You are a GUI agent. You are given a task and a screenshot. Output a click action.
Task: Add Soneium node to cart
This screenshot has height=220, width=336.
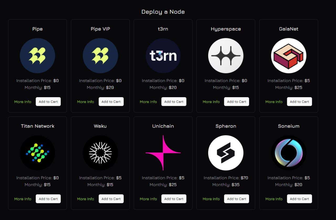point(300,199)
